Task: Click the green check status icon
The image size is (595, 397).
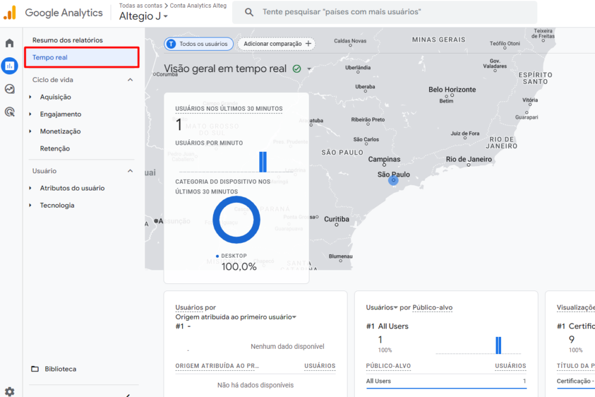Action: 297,68
